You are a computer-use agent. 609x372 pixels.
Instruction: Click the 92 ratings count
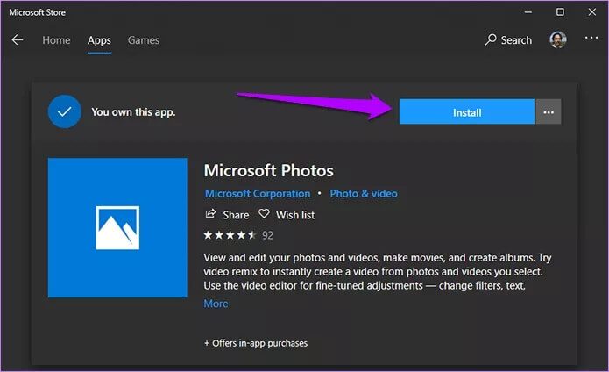pyautogui.click(x=267, y=235)
